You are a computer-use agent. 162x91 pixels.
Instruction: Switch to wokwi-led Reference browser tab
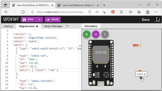coord(78,5)
